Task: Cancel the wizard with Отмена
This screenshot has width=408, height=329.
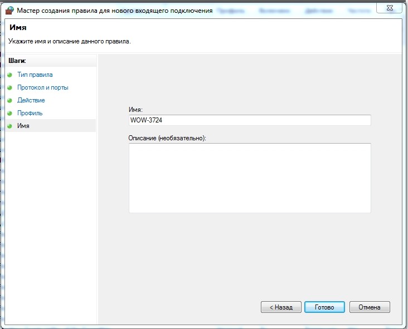Action: point(370,307)
